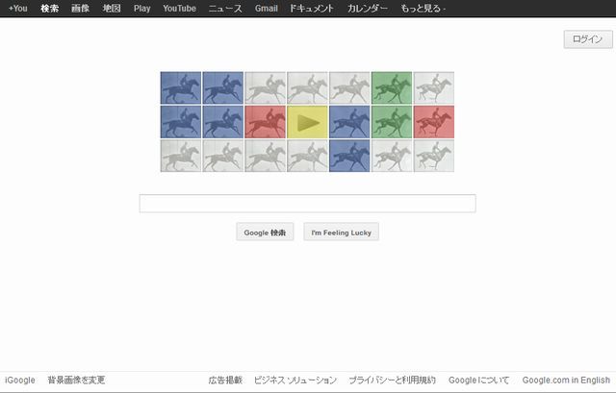Open 画像 image search
The height and width of the screenshot is (393, 616).
81,9
